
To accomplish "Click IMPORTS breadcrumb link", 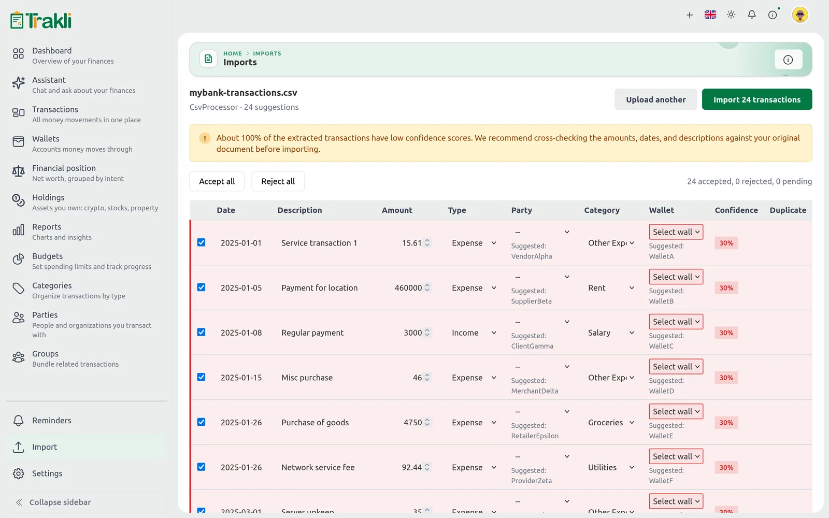I will coord(267,53).
